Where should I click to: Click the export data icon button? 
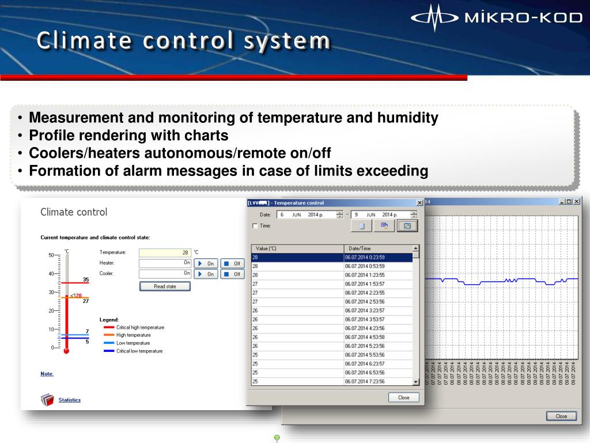(384, 226)
